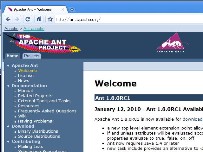203x152 pixels.
Task: Switch to the Projects site tab
Action: coord(32,56)
